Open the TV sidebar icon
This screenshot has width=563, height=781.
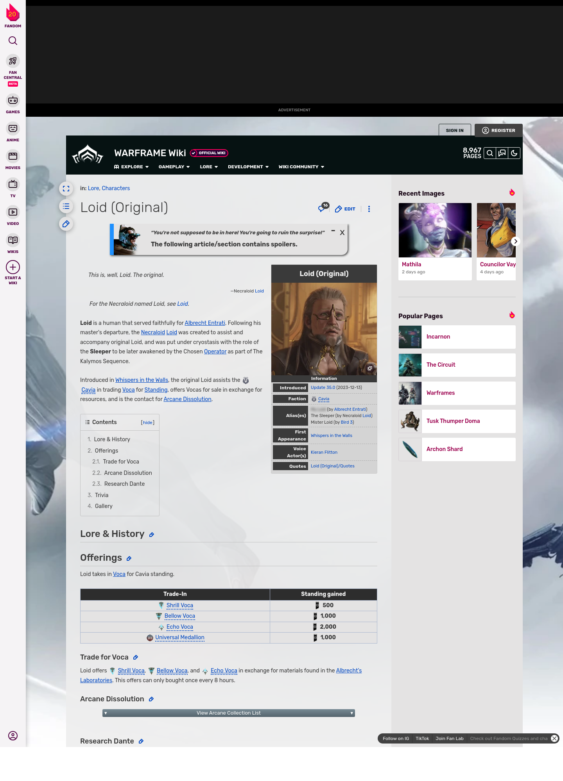13,184
